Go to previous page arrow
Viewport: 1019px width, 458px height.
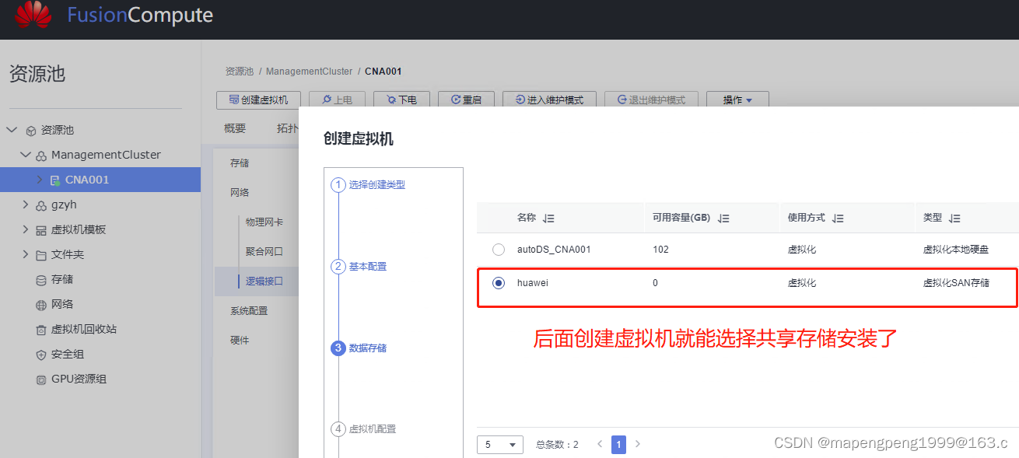point(600,445)
